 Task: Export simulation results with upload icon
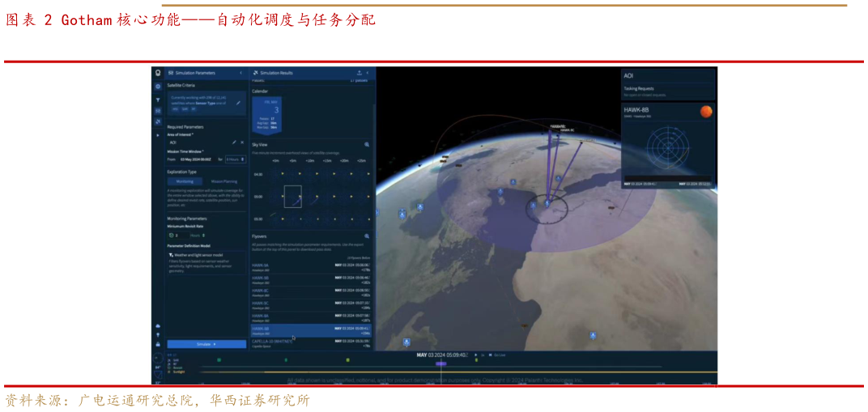coord(359,73)
